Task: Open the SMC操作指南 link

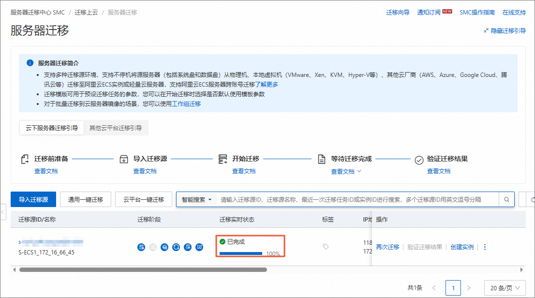Action: coord(477,13)
